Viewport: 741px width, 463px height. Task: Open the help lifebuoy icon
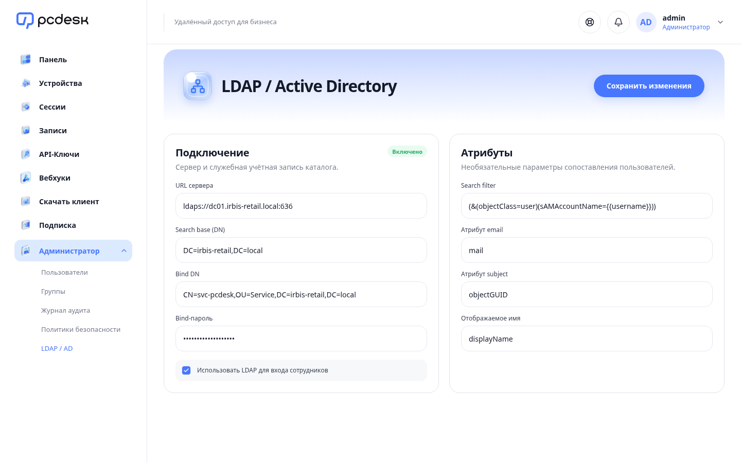(x=590, y=22)
